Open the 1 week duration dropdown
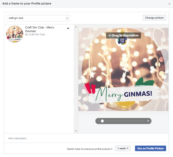The width and height of the screenshot is (173, 157). (123, 148)
